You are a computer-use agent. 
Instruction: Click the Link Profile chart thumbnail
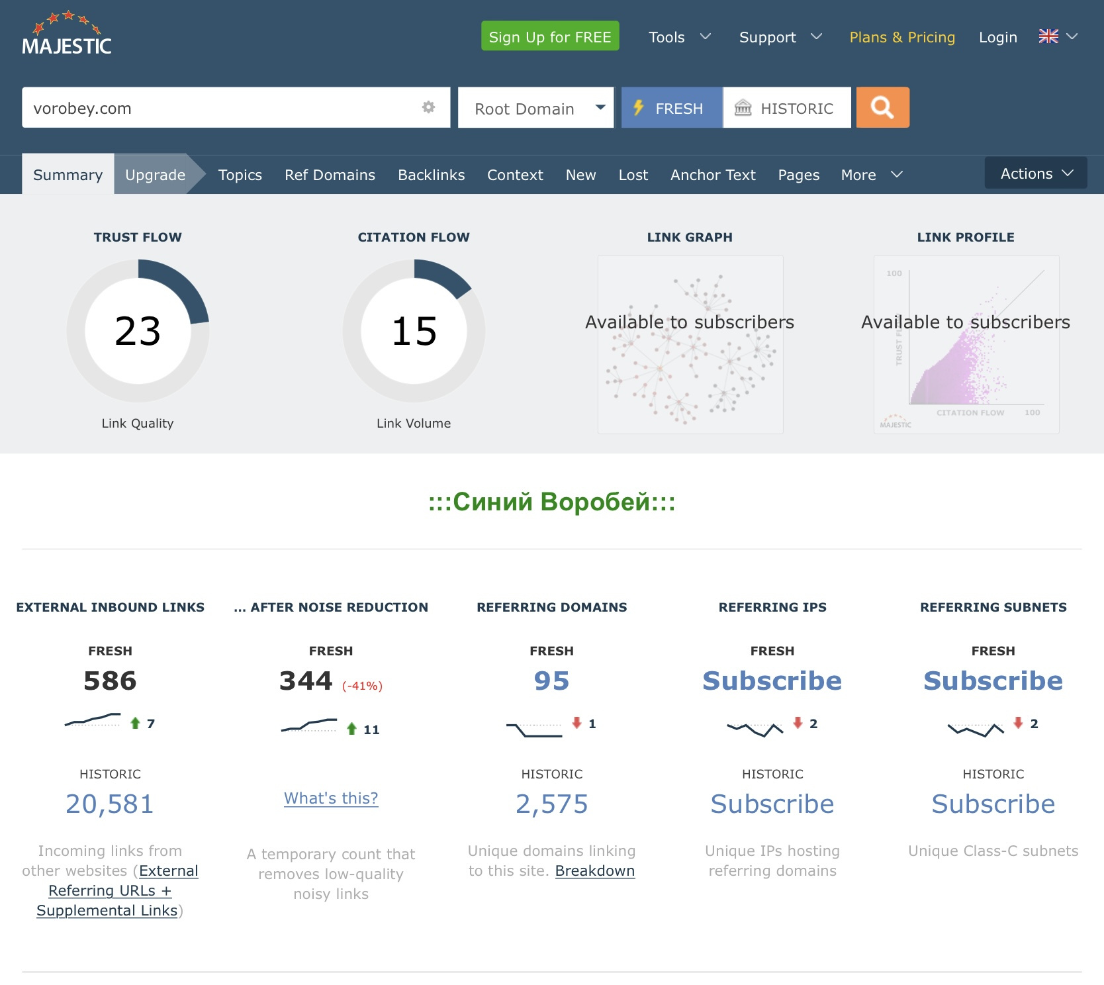(966, 344)
